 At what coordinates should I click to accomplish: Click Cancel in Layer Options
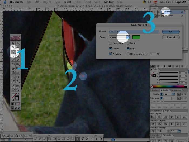tap(171, 37)
